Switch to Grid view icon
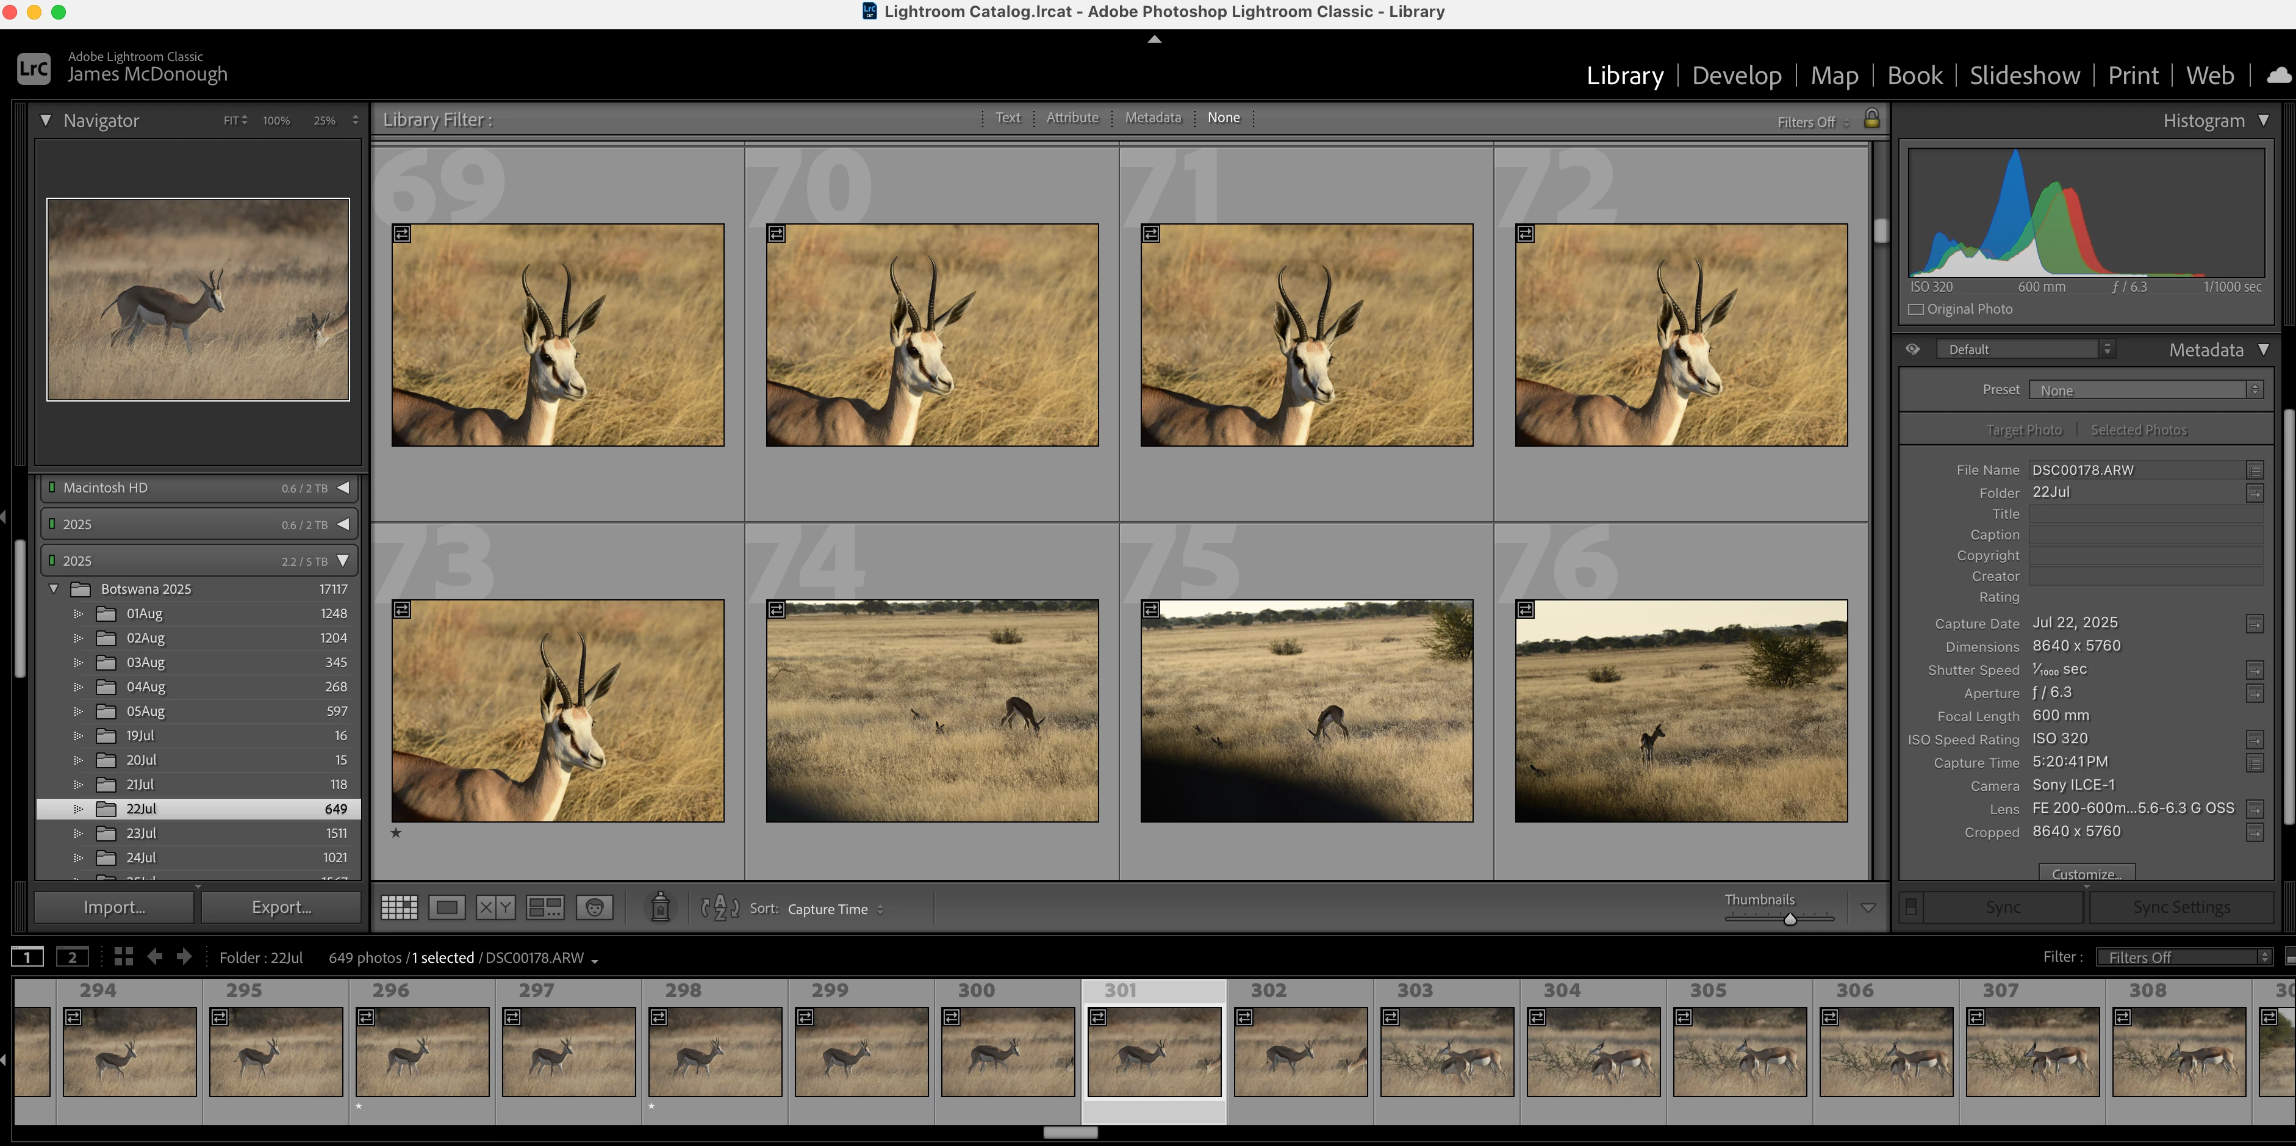The width and height of the screenshot is (2296, 1146). 398,908
